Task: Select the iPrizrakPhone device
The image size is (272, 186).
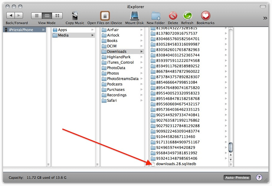Action: (x=25, y=30)
